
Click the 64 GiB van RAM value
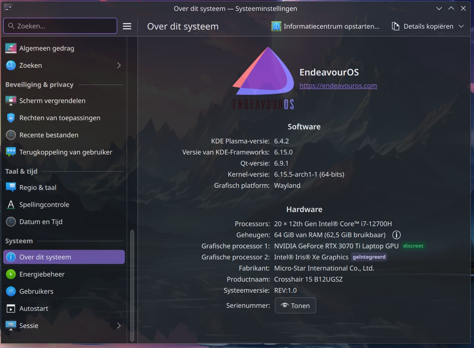pos(330,235)
